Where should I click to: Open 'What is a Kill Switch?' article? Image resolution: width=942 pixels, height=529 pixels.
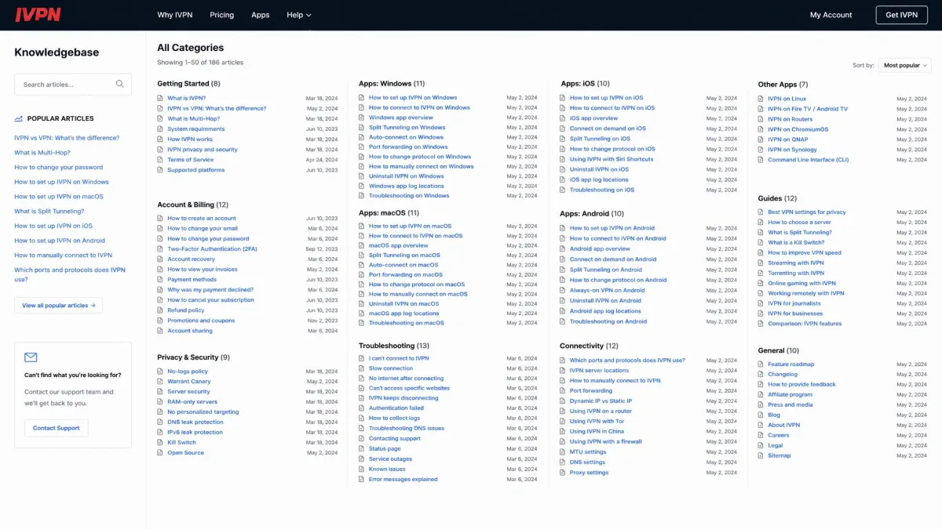coord(796,243)
